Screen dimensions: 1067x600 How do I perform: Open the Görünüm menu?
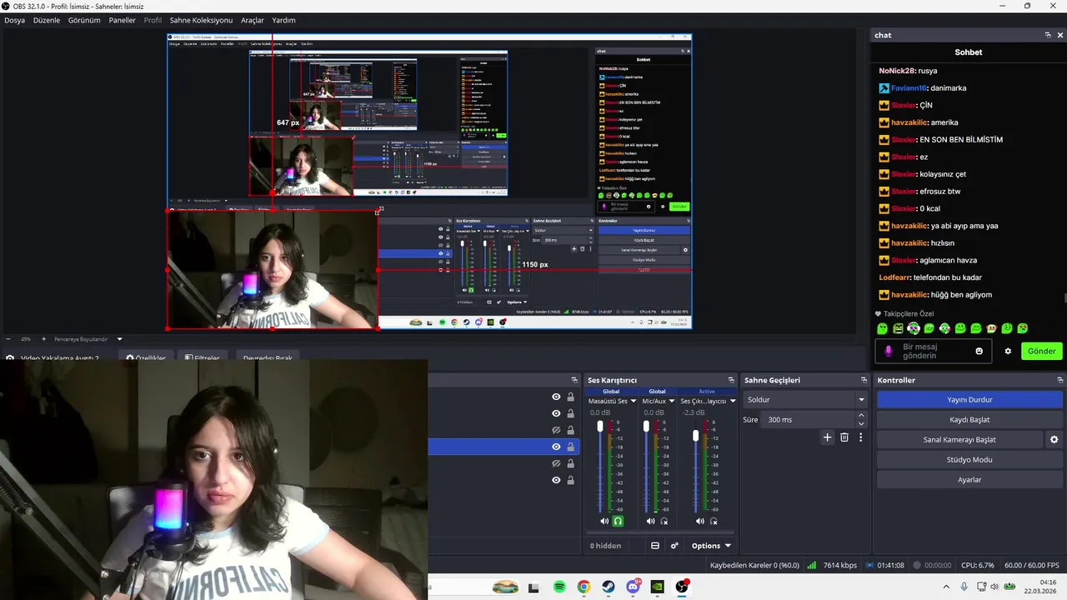click(x=84, y=20)
